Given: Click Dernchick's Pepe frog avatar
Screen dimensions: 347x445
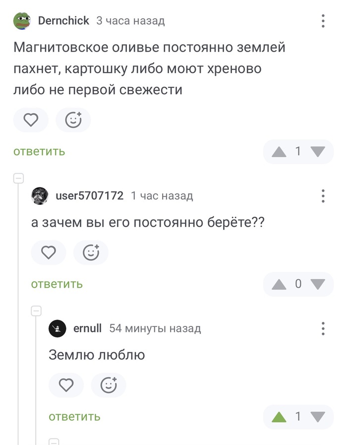Looking at the screenshot, I should click(x=21, y=20).
